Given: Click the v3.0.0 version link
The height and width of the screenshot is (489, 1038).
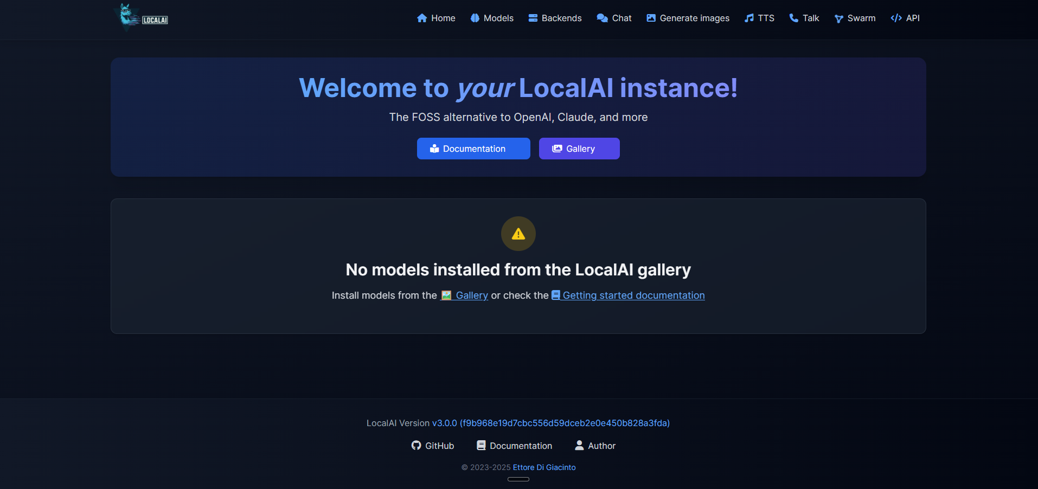Looking at the screenshot, I should [445, 423].
